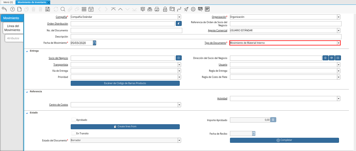This screenshot has height=151, width=356.
Task: Open the gear process icon in toolbar
Action: click(x=193, y=9)
